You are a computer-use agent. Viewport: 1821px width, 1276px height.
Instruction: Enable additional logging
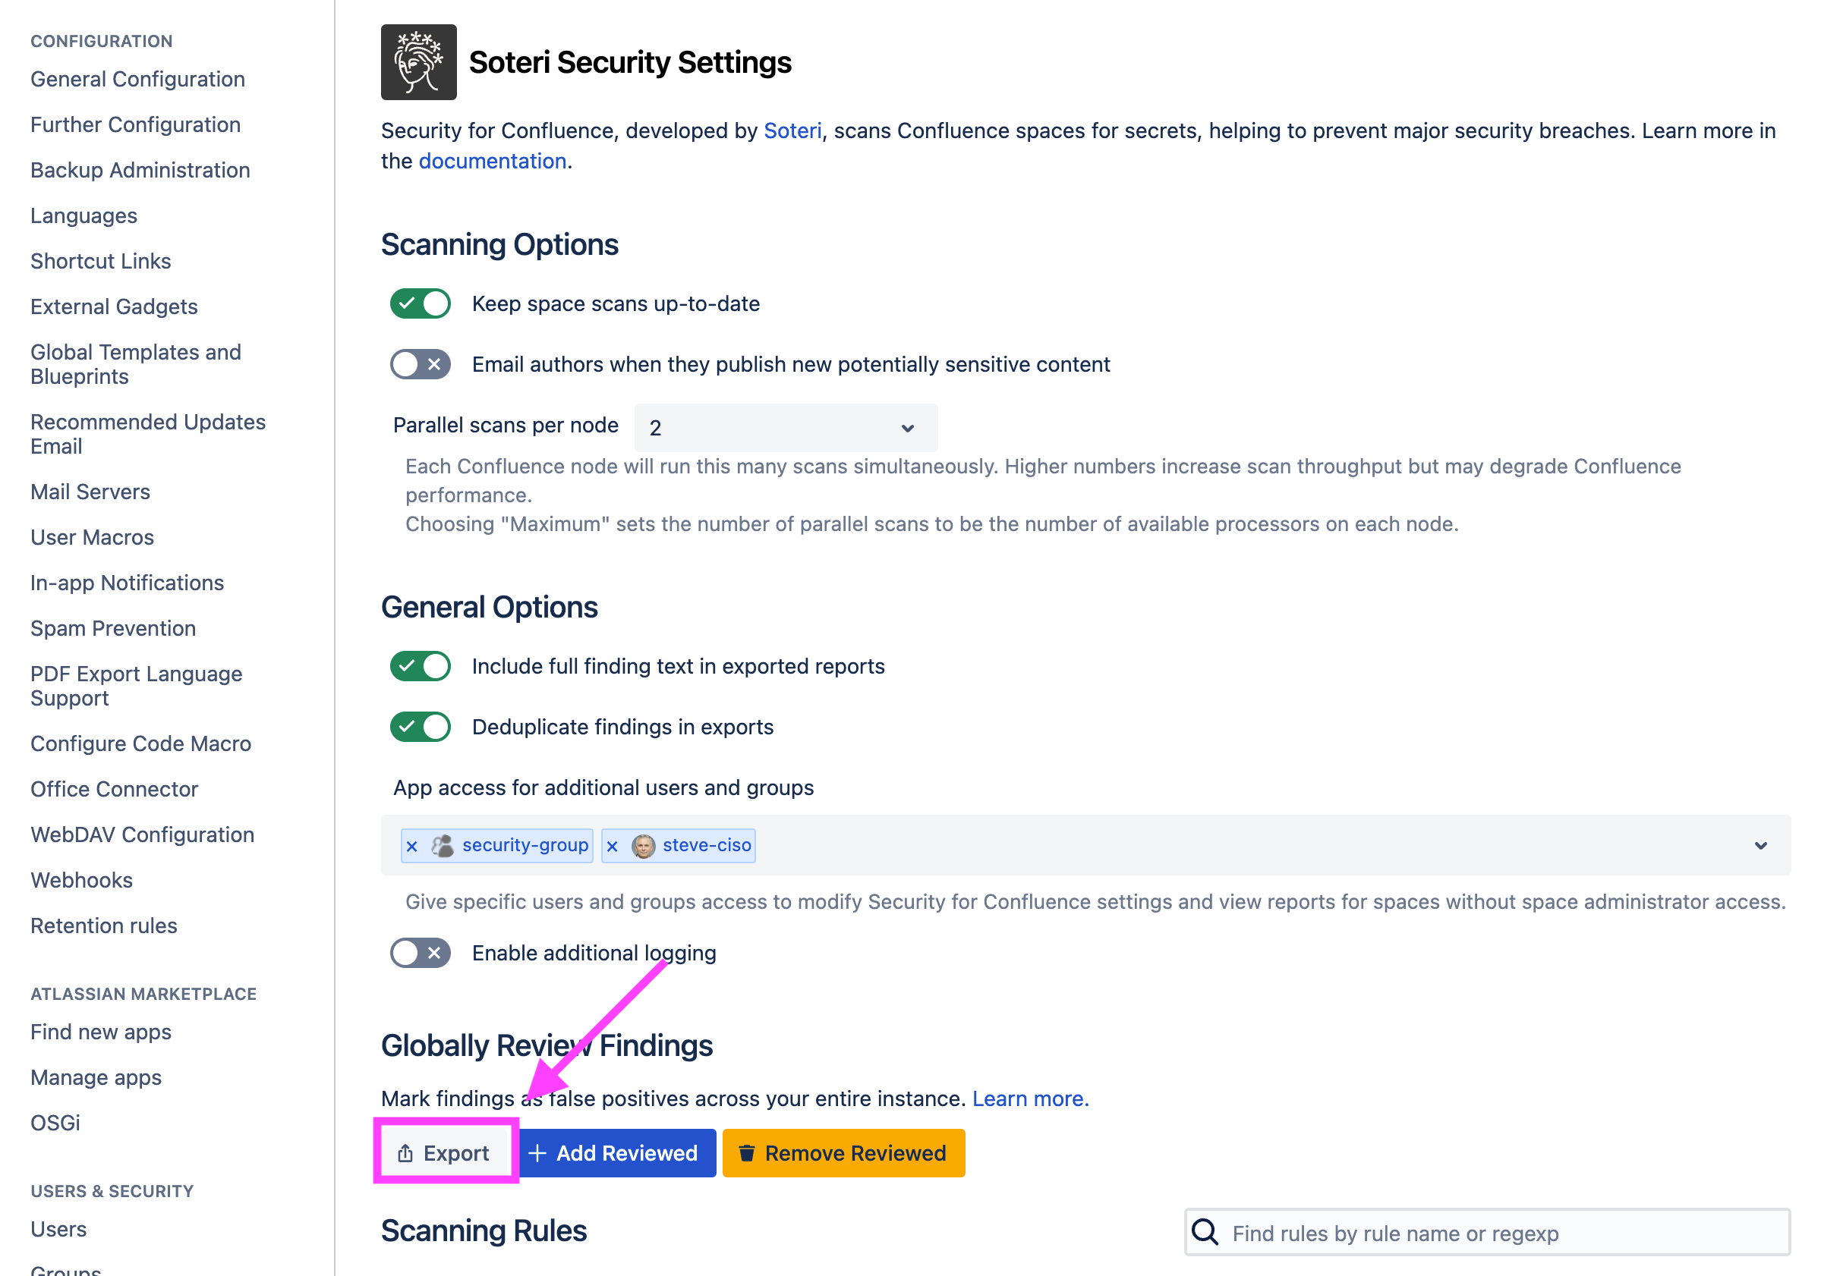coord(420,953)
